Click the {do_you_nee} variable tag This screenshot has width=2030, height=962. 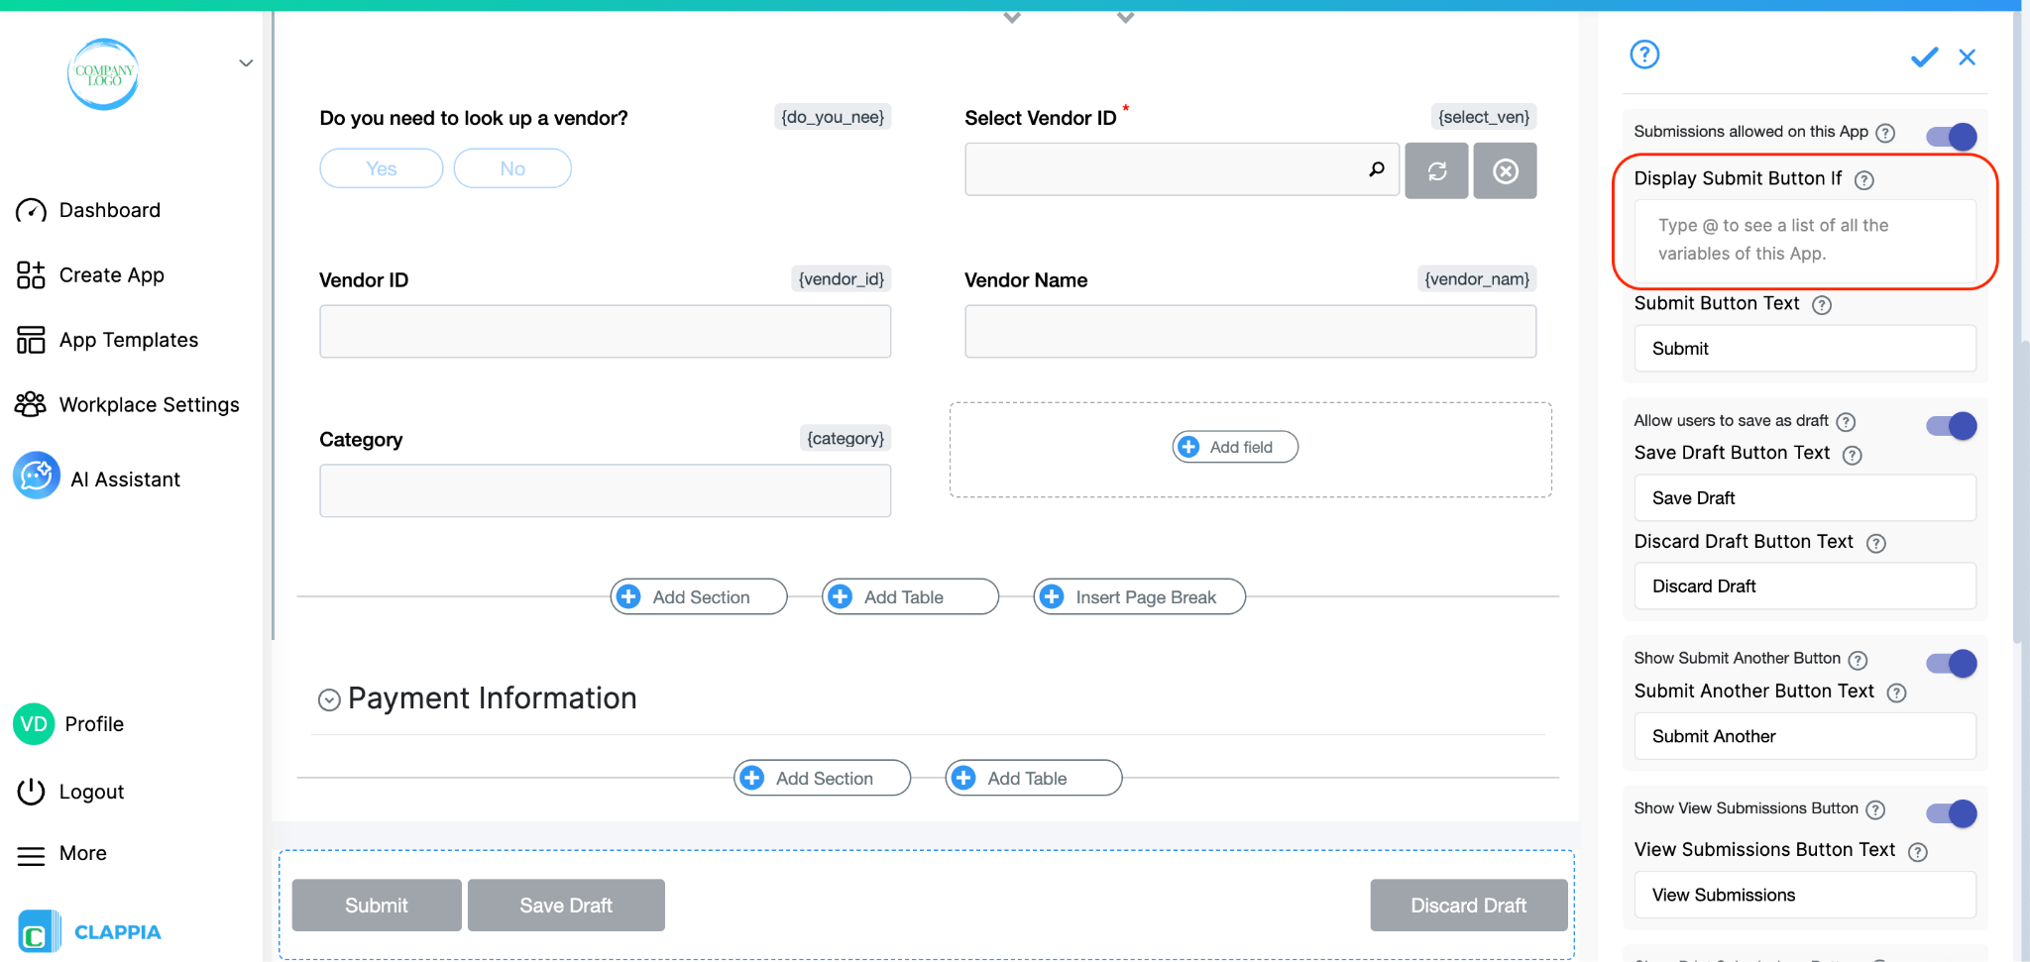click(x=833, y=117)
